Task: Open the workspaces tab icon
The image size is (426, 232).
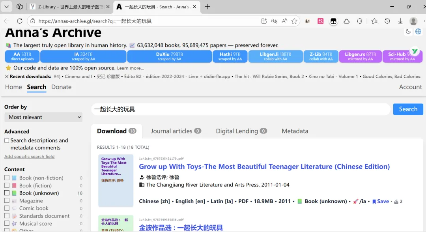Action: click(x=20, y=7)
